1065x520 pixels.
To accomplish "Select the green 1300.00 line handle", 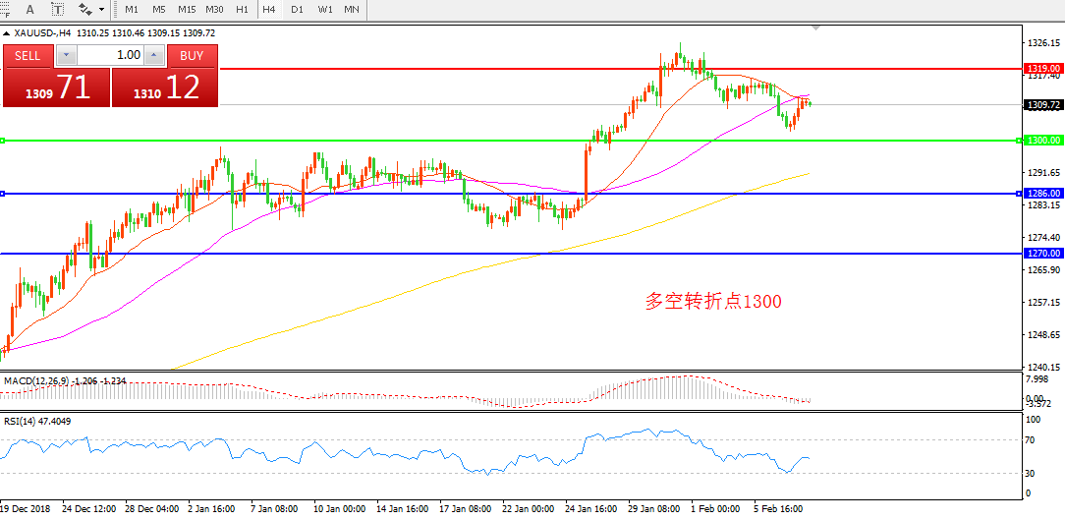I will coord(3,141).
